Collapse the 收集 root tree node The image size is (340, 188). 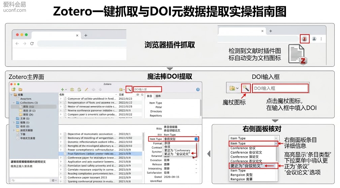(x=11, y=95)
